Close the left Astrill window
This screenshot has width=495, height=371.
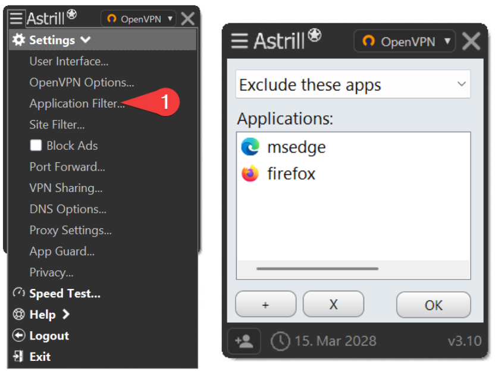188,18
